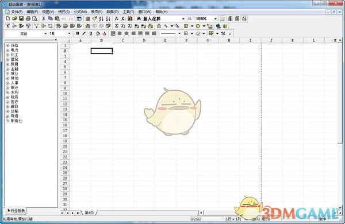Toggle Italic formatting
Viewport: 345px width, 224px height.
tap(84, 33)
